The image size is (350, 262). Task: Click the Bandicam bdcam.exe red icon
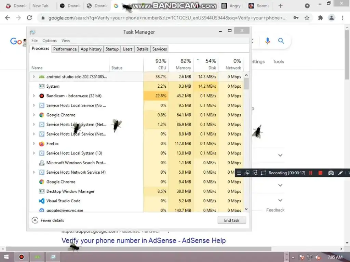tap(41, 96)
